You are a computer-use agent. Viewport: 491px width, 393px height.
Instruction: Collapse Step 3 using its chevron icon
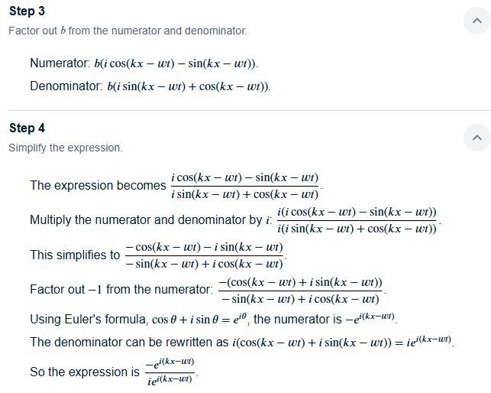point(477,21)
